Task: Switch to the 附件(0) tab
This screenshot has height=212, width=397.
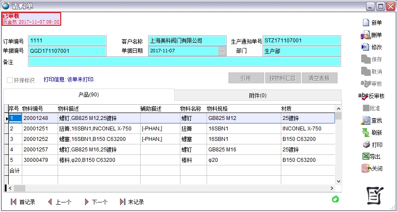Action: pyautogui.click(x=258, y=96)
